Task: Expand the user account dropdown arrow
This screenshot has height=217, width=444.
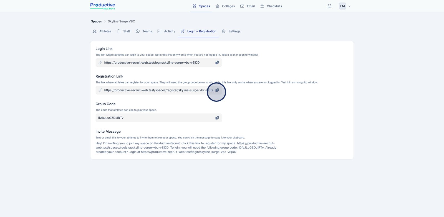Action: pos(349,6)
